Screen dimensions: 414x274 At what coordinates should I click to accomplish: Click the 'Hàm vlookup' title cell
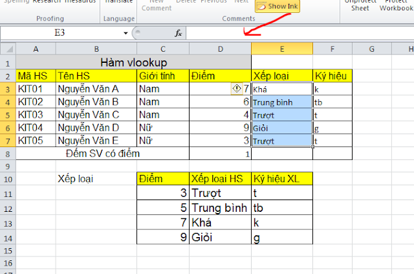[x=134, y=63]
